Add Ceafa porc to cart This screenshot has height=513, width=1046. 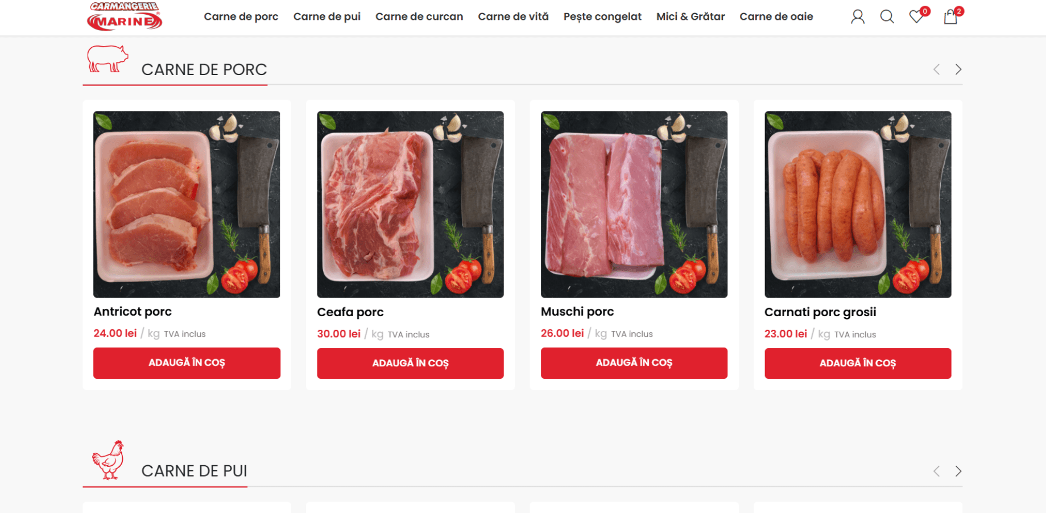coord(410,363)
